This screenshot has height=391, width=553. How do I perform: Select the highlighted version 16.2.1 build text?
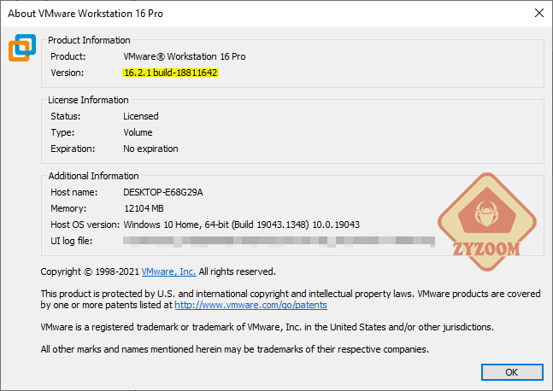pos(171,73)
